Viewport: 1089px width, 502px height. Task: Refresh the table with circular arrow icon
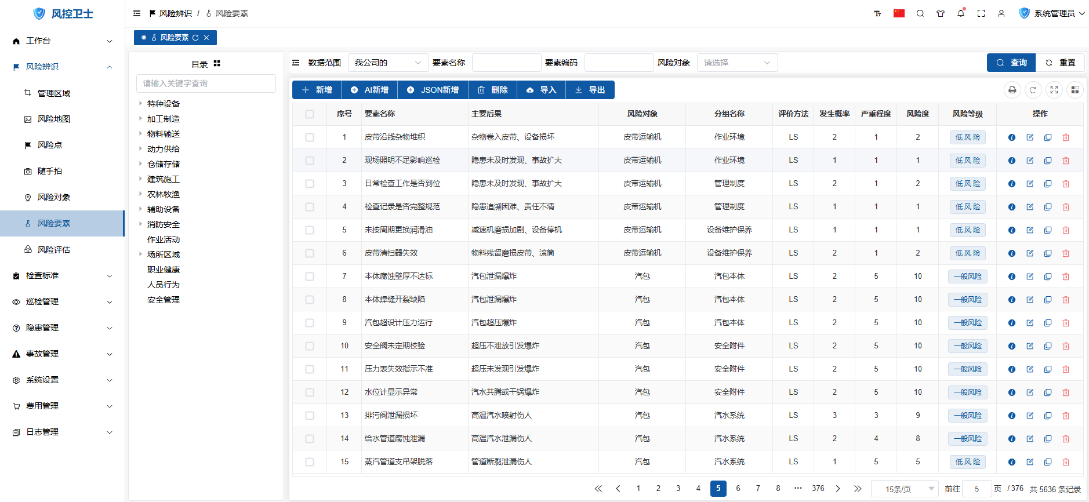click(1033, 90)
